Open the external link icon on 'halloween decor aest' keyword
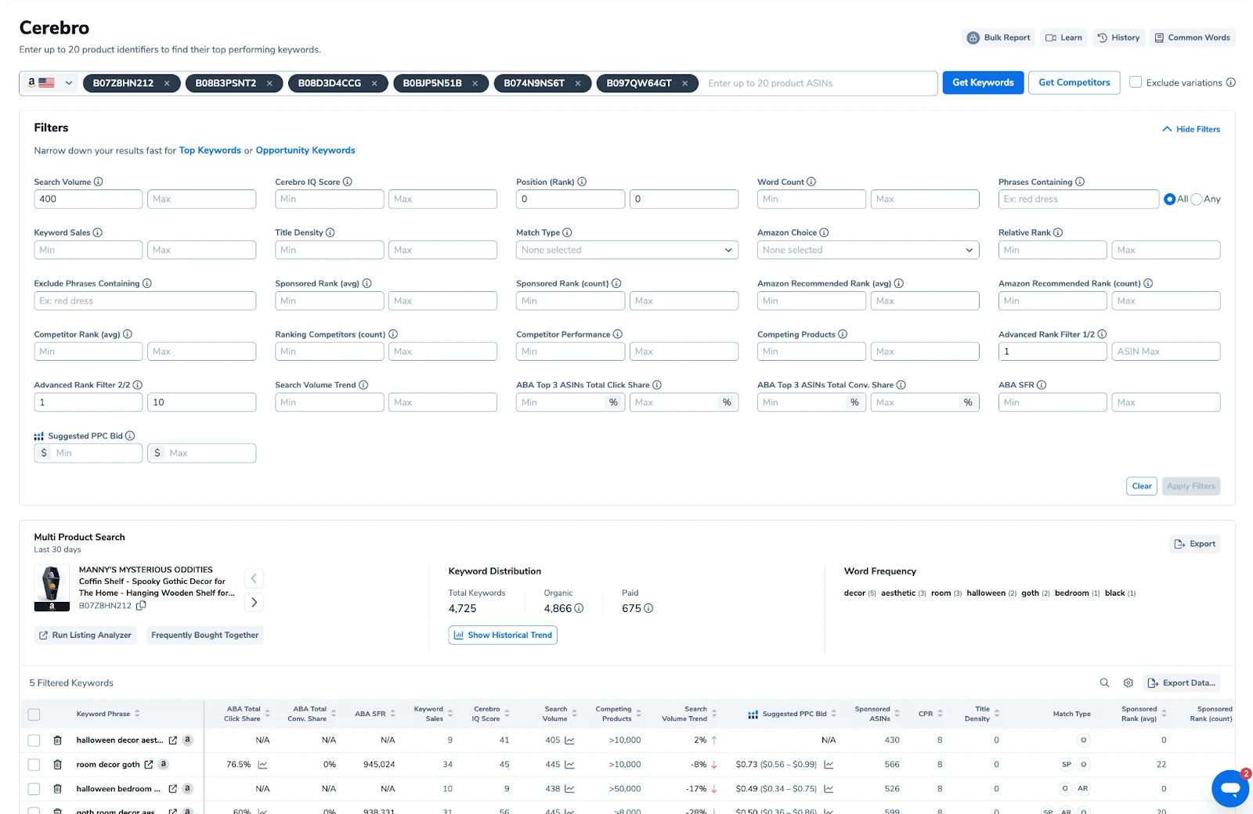The image size is (1253, 814). [172, 740]
